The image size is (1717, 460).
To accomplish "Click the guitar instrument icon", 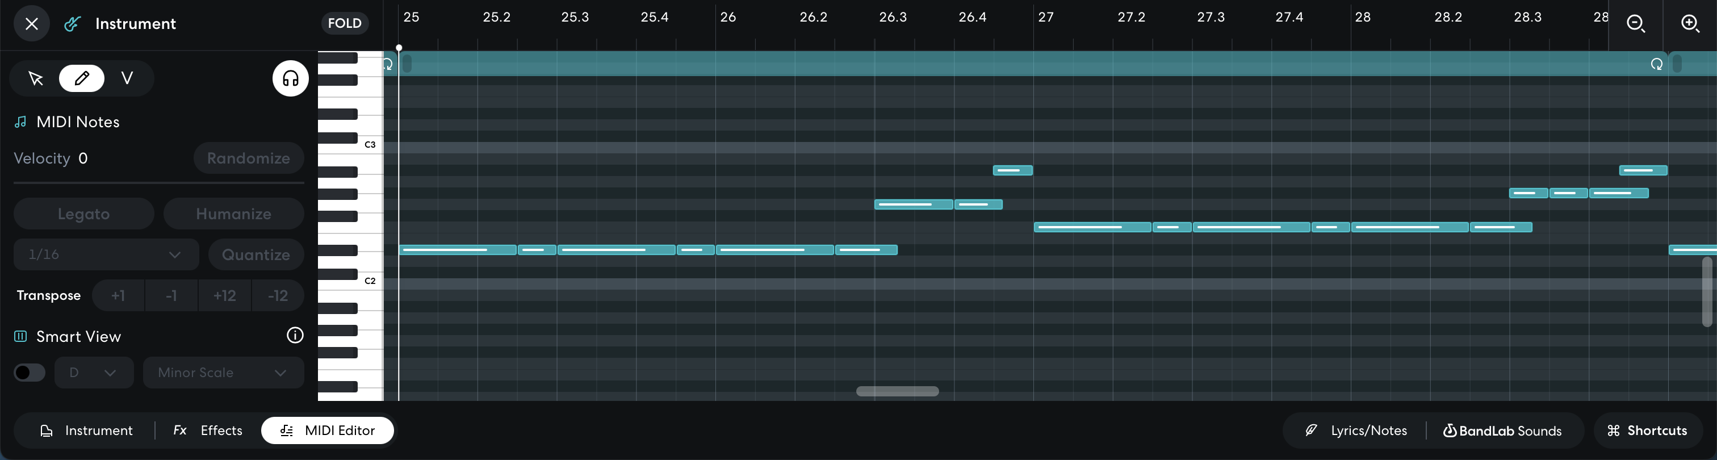I will [x=72, y=24].
